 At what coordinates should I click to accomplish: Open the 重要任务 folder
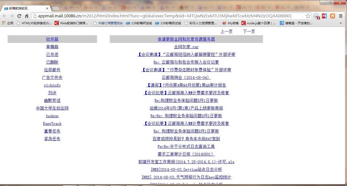pyautogui.click(x=52, y=131)
